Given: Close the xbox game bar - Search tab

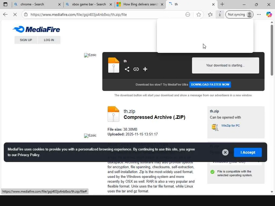Looking at the screenshot, I should tap(111, 4).
